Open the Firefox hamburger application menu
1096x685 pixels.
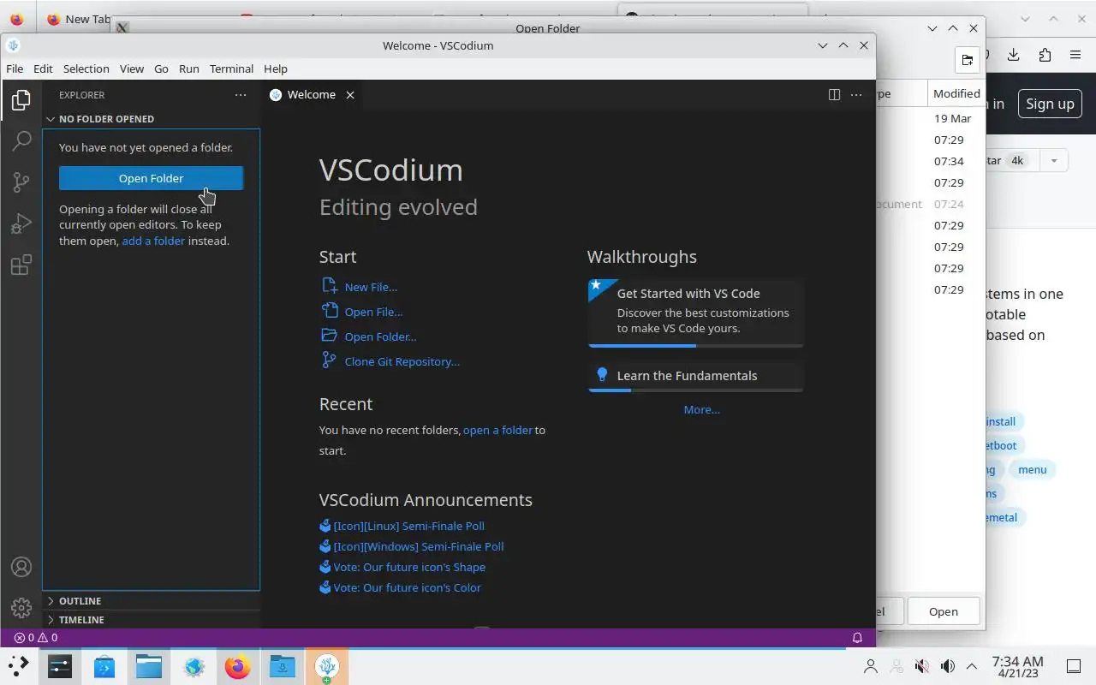click(1075, 55)
